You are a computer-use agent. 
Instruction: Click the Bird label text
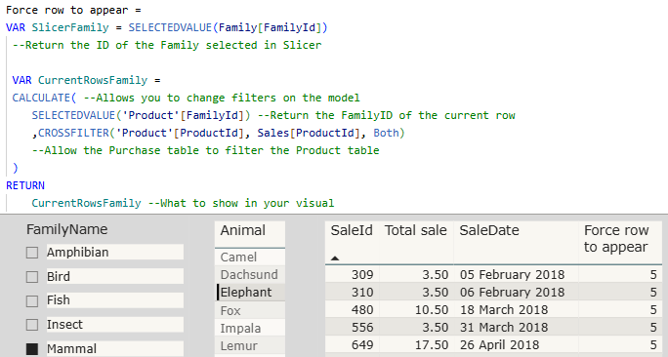59,277
